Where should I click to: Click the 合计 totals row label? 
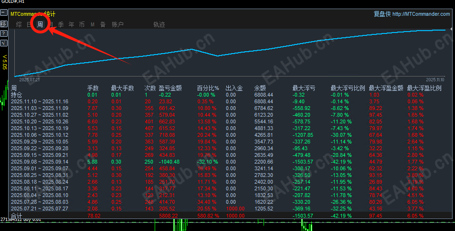click(x=16, y=216)
